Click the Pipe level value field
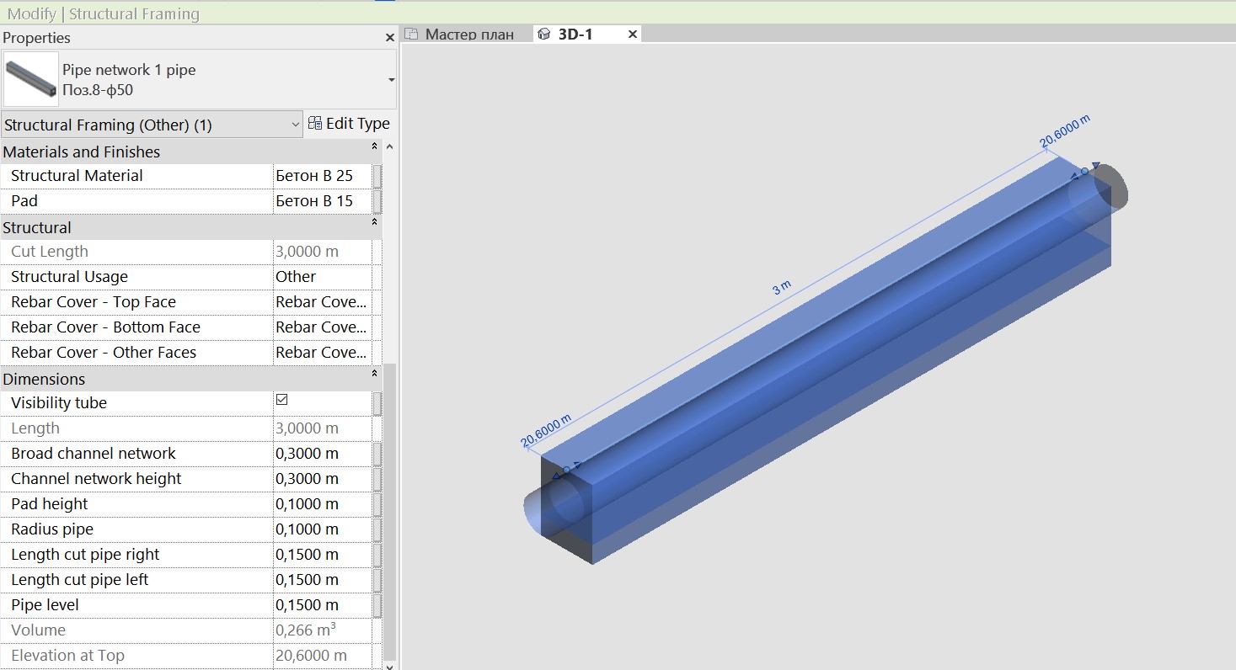The image size is (1236, 670). 323,605
